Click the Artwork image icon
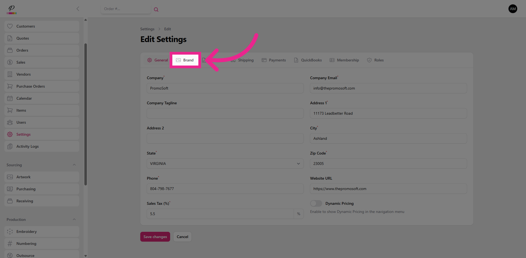 pyautogui.click(x=10, y=177)
